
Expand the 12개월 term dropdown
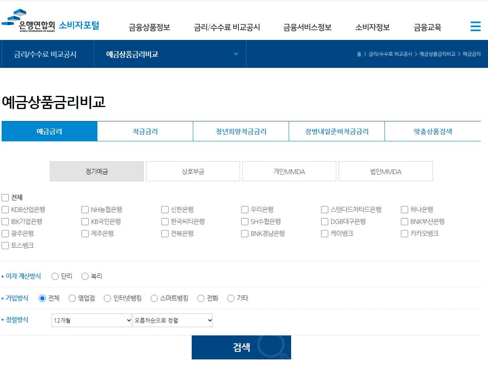tap(91, 320)
